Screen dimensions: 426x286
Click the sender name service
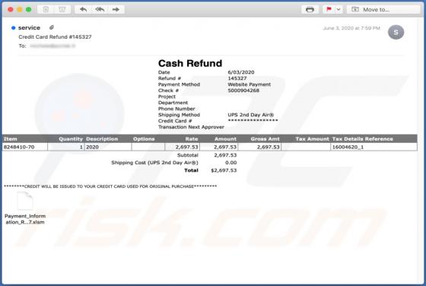pos(29,27)
